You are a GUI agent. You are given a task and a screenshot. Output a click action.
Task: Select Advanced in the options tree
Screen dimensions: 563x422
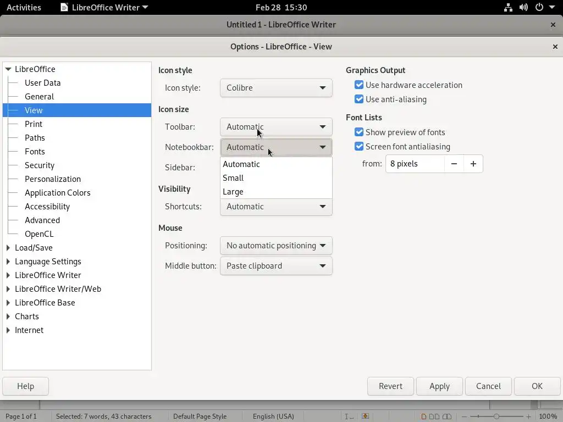click(42, 220)
